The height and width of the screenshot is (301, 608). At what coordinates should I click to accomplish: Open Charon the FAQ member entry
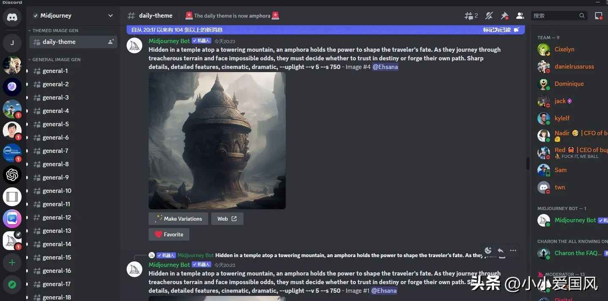click(x=572, y=253)
